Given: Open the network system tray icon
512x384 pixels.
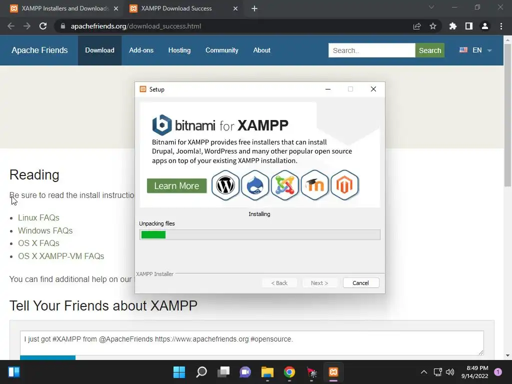Looking at the screenshot, I should tap(437, 372).
